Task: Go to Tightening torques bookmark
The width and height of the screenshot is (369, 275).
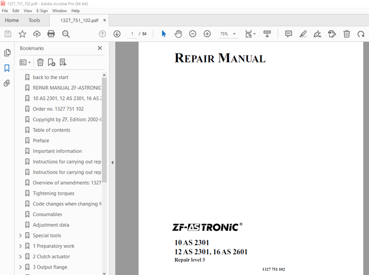Action: (x=54, y=193)
